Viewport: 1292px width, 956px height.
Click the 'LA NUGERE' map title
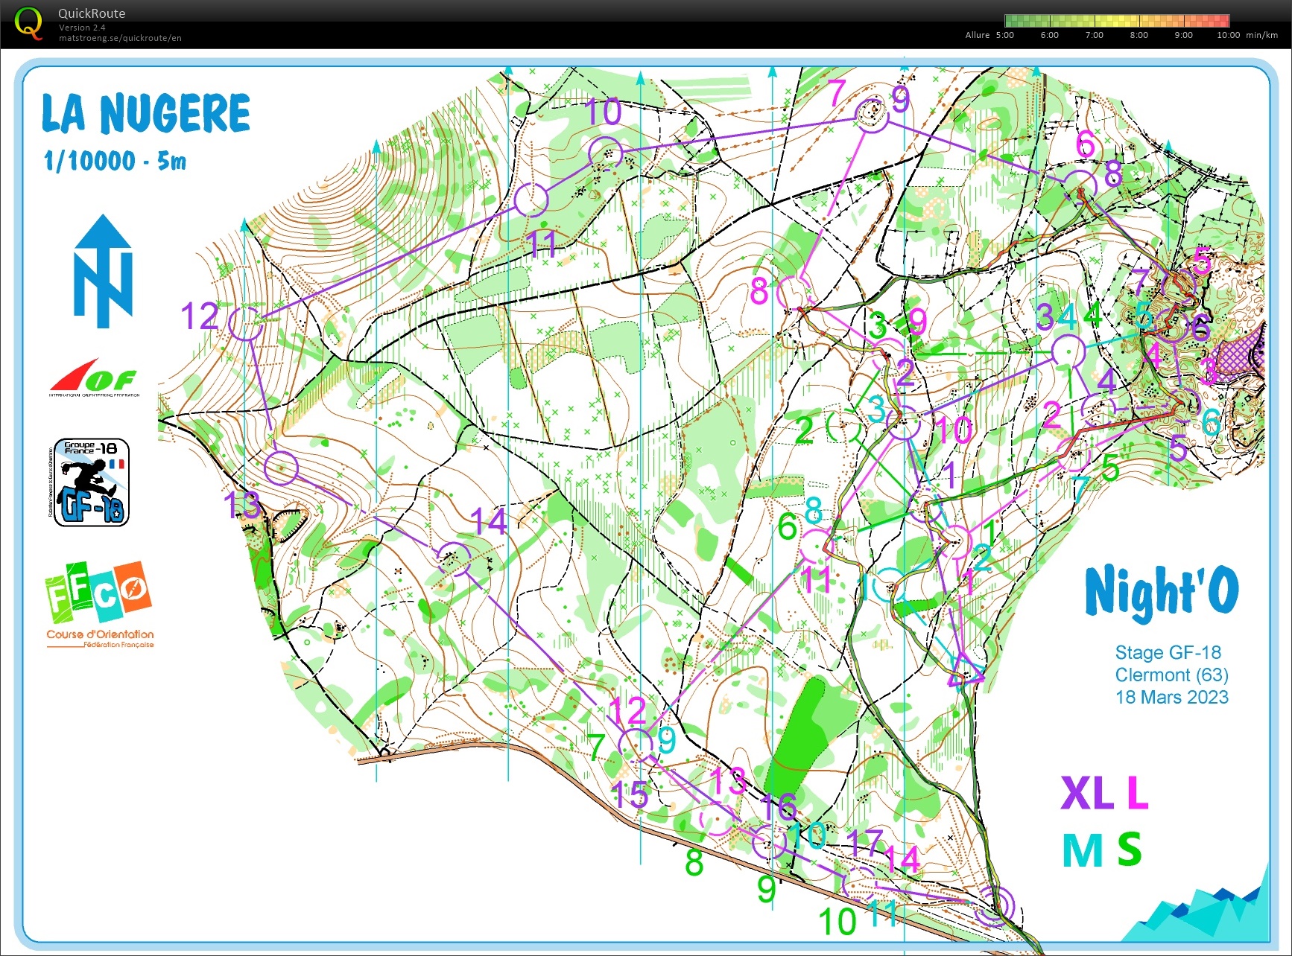tap(146, 114)
